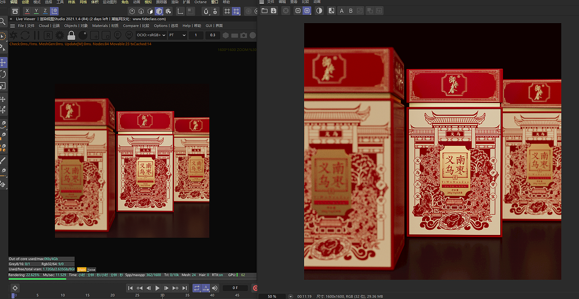Screen dimensions: 579x299
Task: Open Octane menu in top menu bar
Action: click(x=200, y=2)
